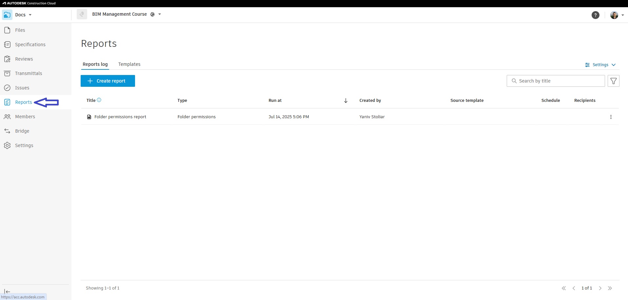Screen dimensions: 628x300
Task: Open the Folder permissions report entry
Action: (x=120, y=117)
